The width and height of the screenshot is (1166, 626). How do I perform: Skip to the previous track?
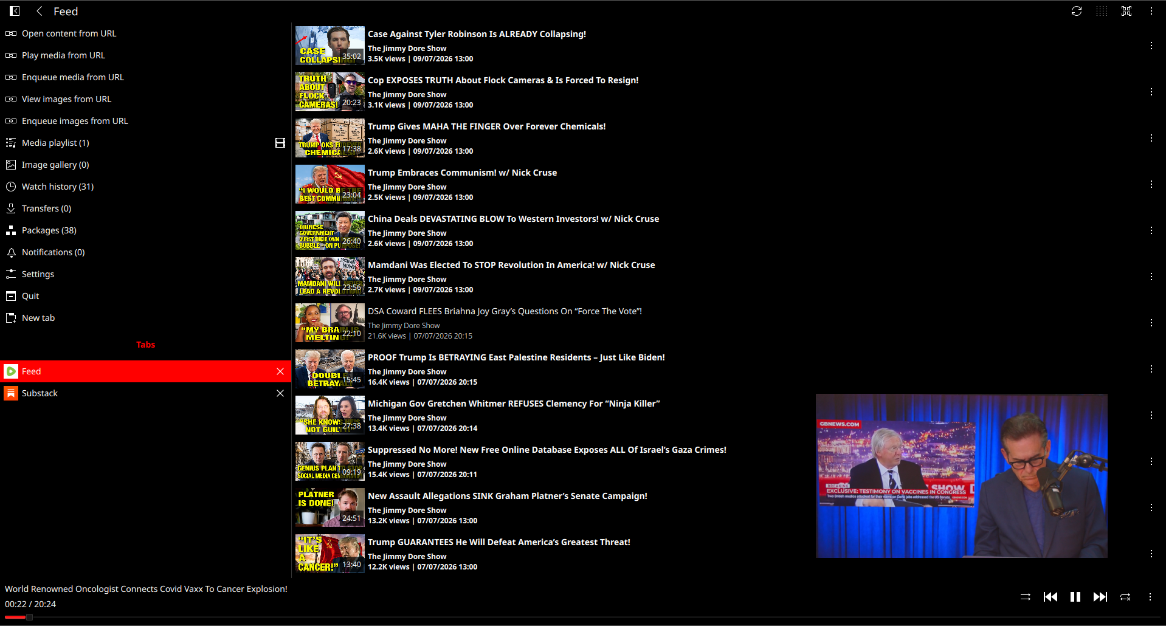point(1050,597)
